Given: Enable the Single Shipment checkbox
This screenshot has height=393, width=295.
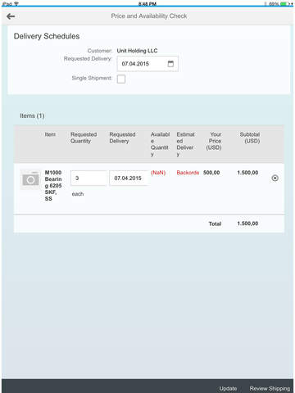Looking at the screenshot, I should click(121, 79).
